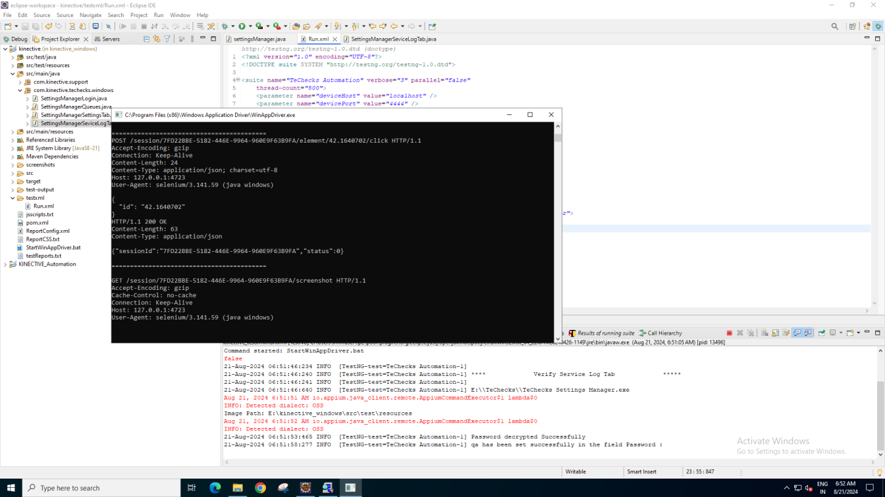
Task: Click Collapse All in Project Explorer
Action: point(146,39)
